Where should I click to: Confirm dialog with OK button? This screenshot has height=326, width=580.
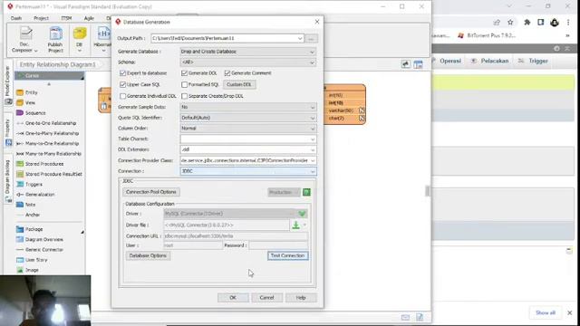(x=233, y=298)
